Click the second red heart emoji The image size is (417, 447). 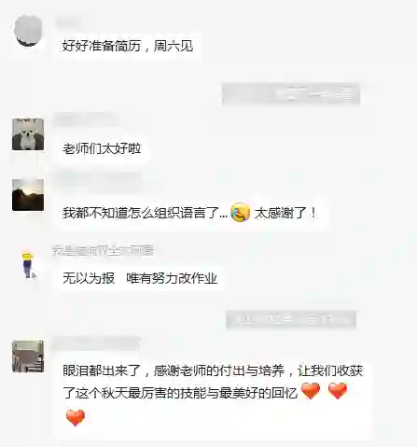click(338, 391)
